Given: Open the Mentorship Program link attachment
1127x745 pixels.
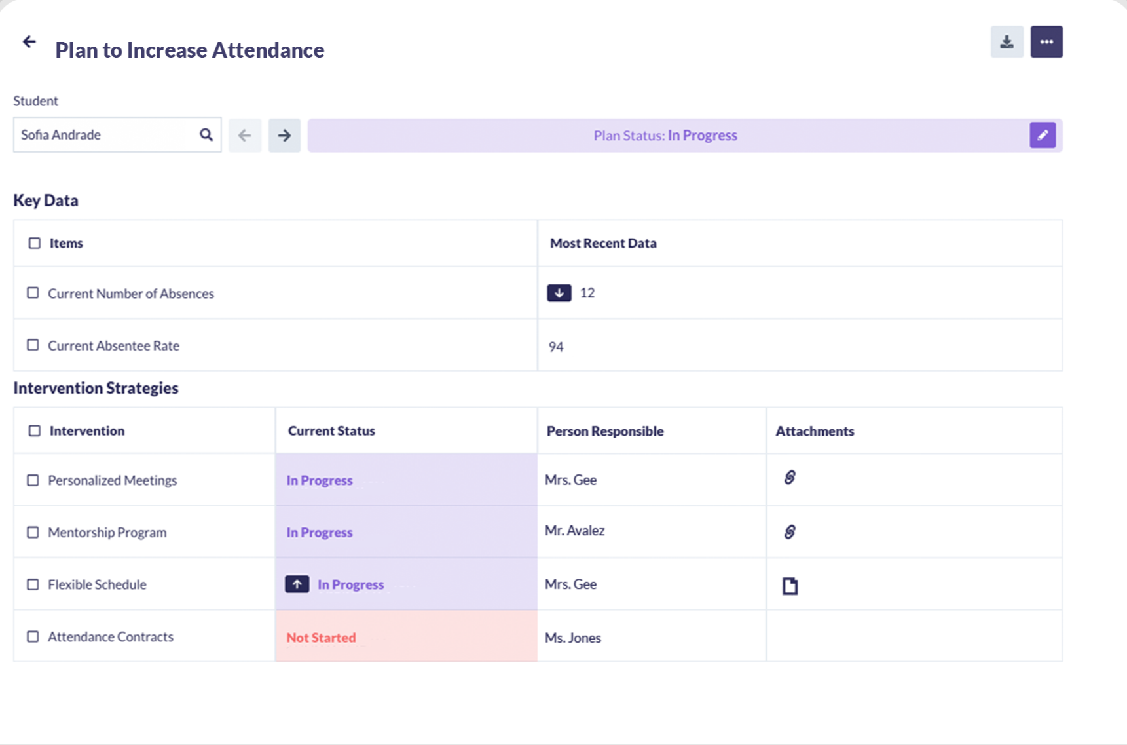Looking at the screenshot, I should (790, 532).
